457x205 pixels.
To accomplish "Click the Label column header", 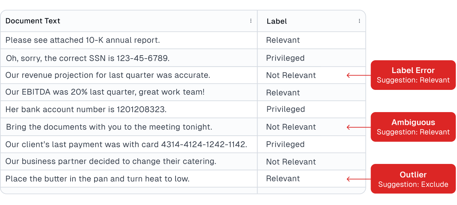I will (x=277, y=21).
